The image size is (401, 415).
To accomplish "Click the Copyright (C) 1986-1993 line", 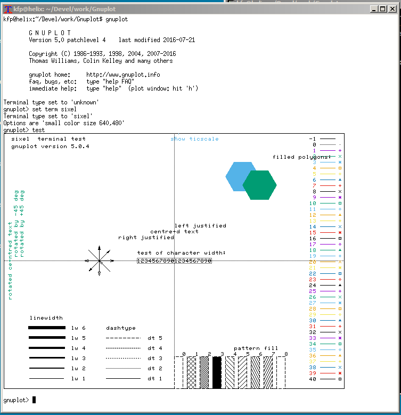I will pos(102,54).
